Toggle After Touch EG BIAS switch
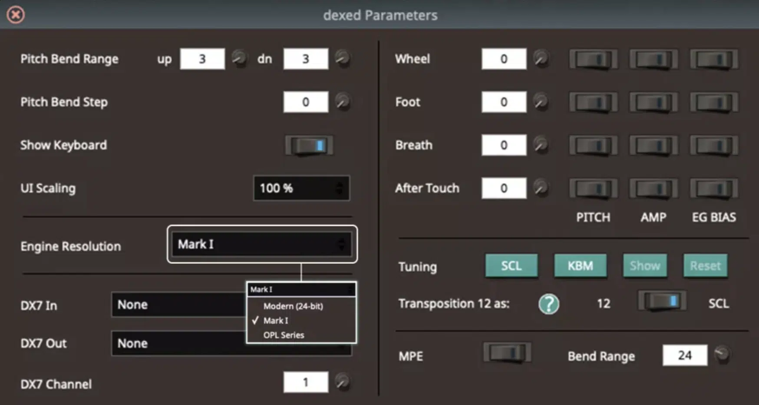The width and height of the screenshot is (759, 405). point(714,189)
